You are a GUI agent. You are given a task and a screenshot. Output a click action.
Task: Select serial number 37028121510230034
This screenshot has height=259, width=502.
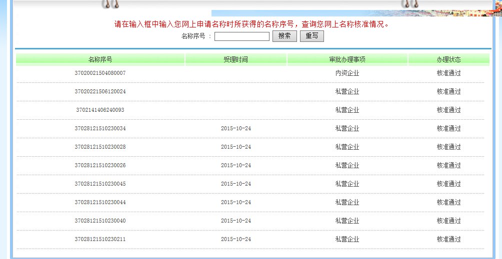pos(100,128)
